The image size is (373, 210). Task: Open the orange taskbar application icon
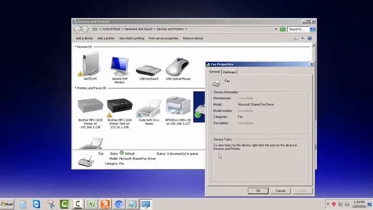point(105,204)
